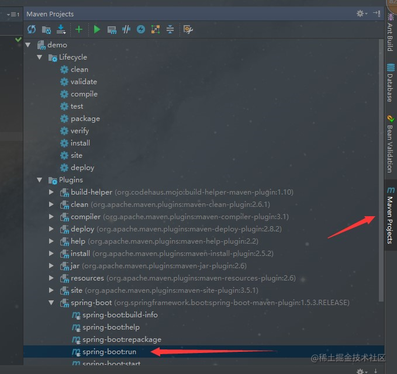The height and width of the screenshot is (374, 397).
Task: Expand the jar plugin node
Action: point(51,266)
